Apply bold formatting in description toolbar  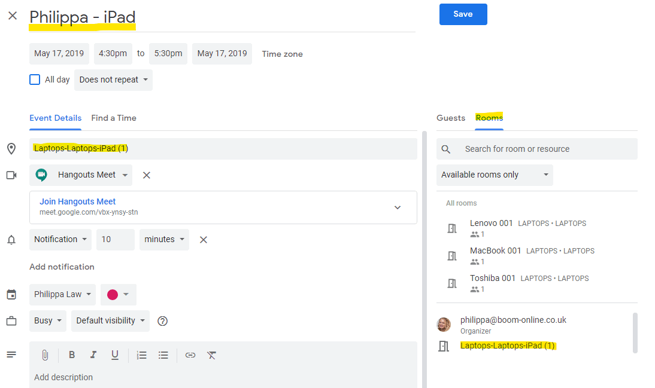(x=72, y=355)
